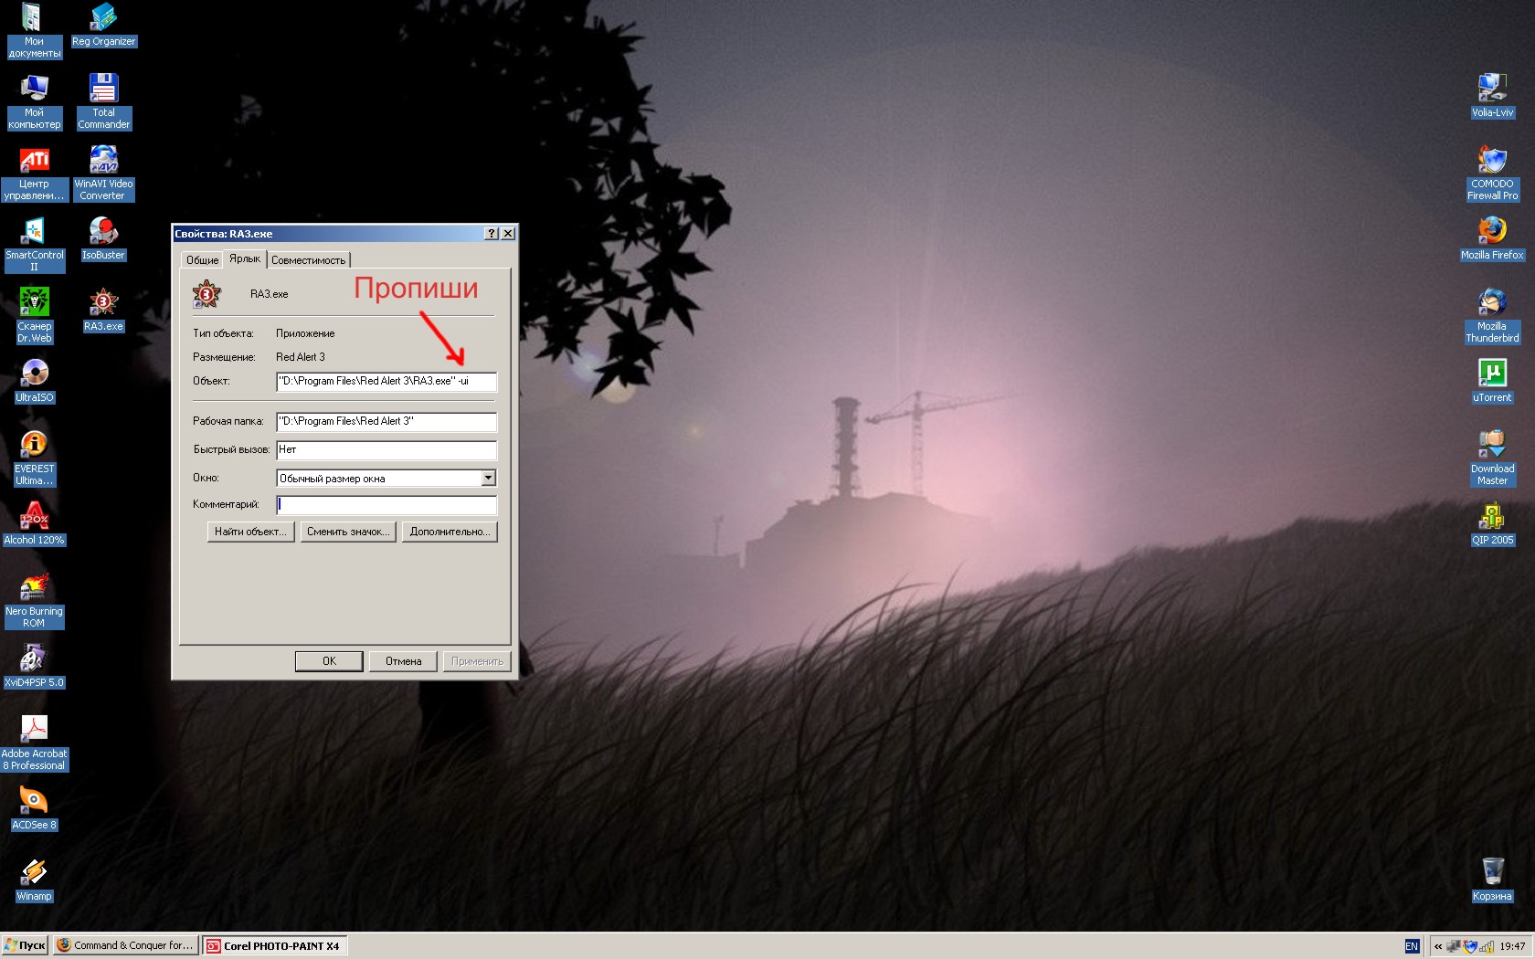Open the Пуск start menu

(x=25, y=945)
